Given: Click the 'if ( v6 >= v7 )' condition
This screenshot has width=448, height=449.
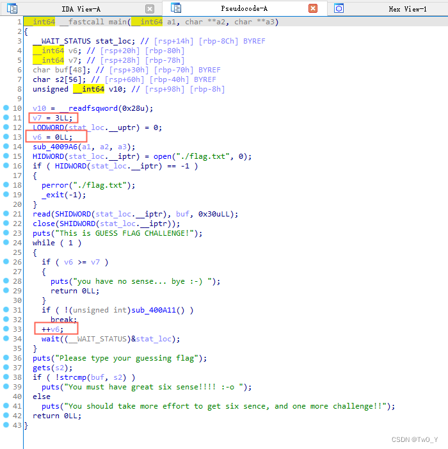Looking at the screenshot, I should click(75, 263).
